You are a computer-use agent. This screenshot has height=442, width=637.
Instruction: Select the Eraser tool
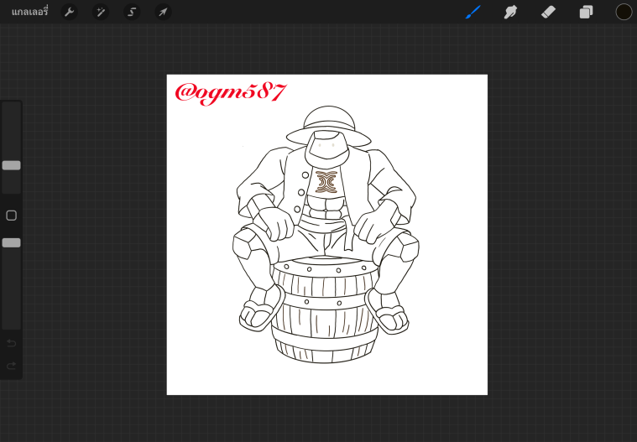(x=548, y=12)
